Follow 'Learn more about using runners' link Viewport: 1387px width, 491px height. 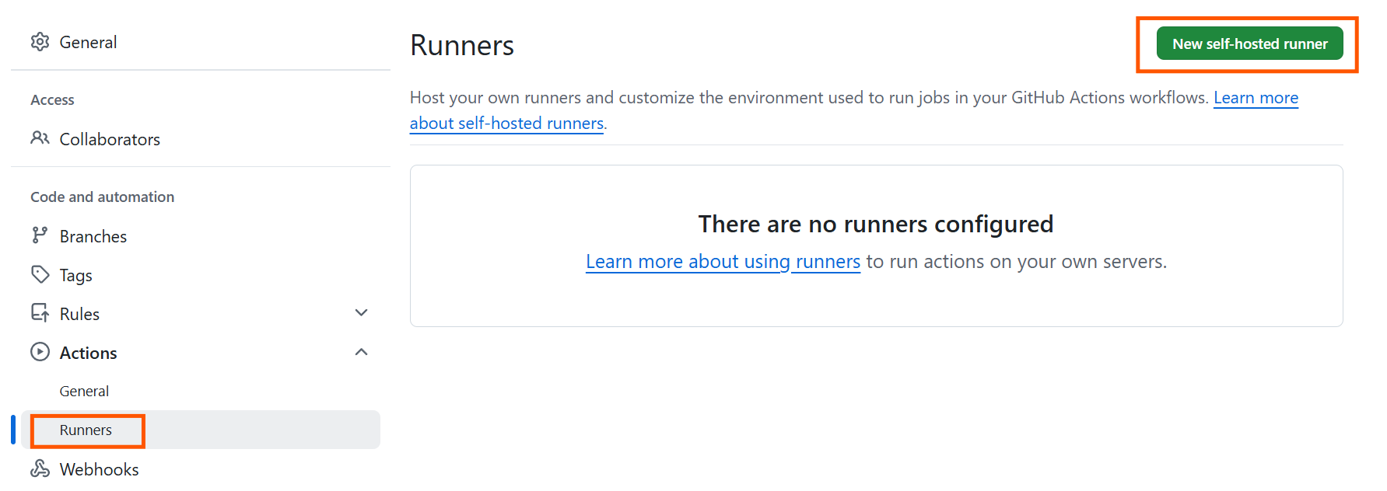(x=723, y=262)
